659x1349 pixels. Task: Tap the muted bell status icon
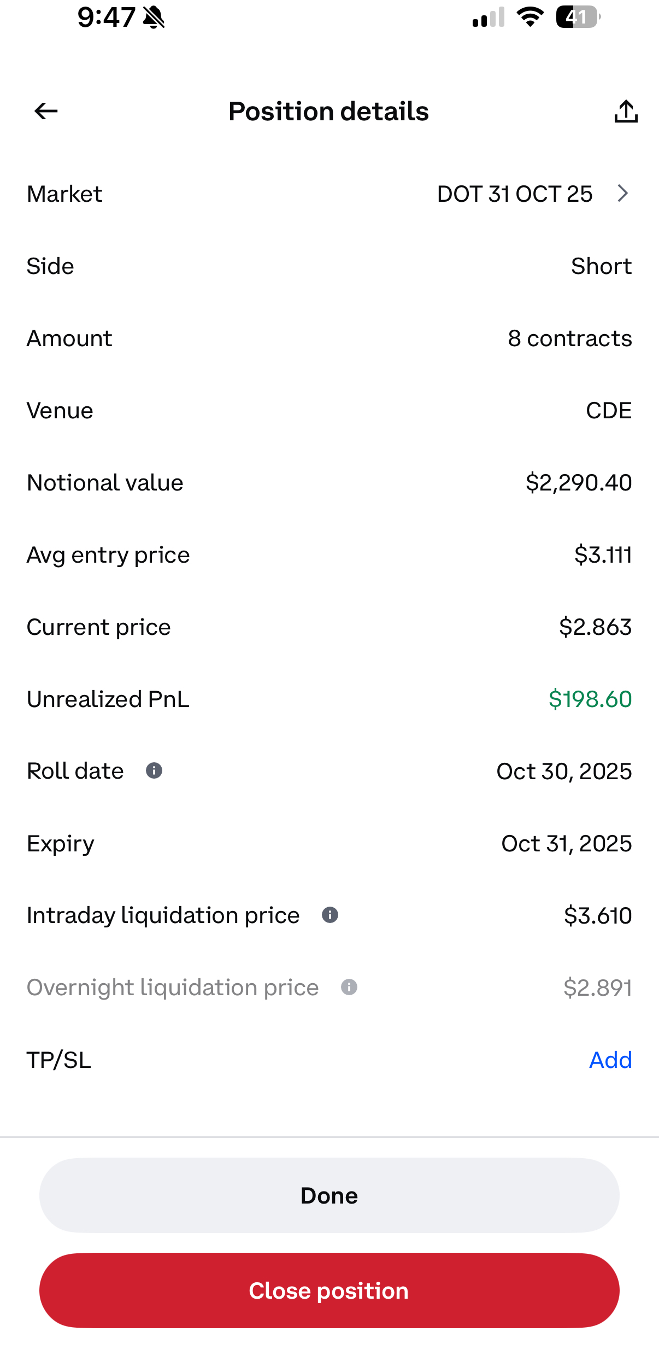154,17
